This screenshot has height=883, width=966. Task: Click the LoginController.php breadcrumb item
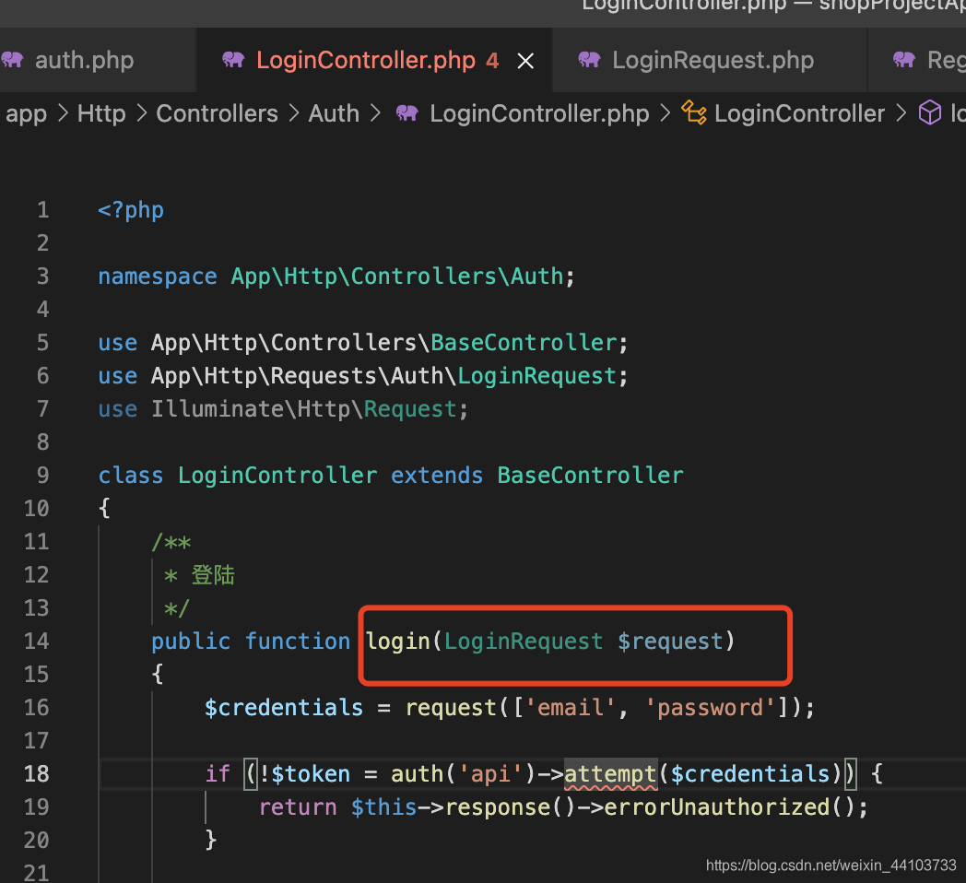[x=539, y=113]
